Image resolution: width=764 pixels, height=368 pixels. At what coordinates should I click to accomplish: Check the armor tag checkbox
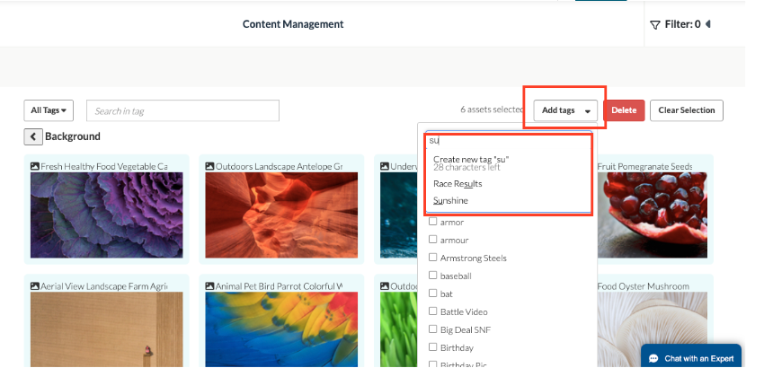[x=432, y=222]
